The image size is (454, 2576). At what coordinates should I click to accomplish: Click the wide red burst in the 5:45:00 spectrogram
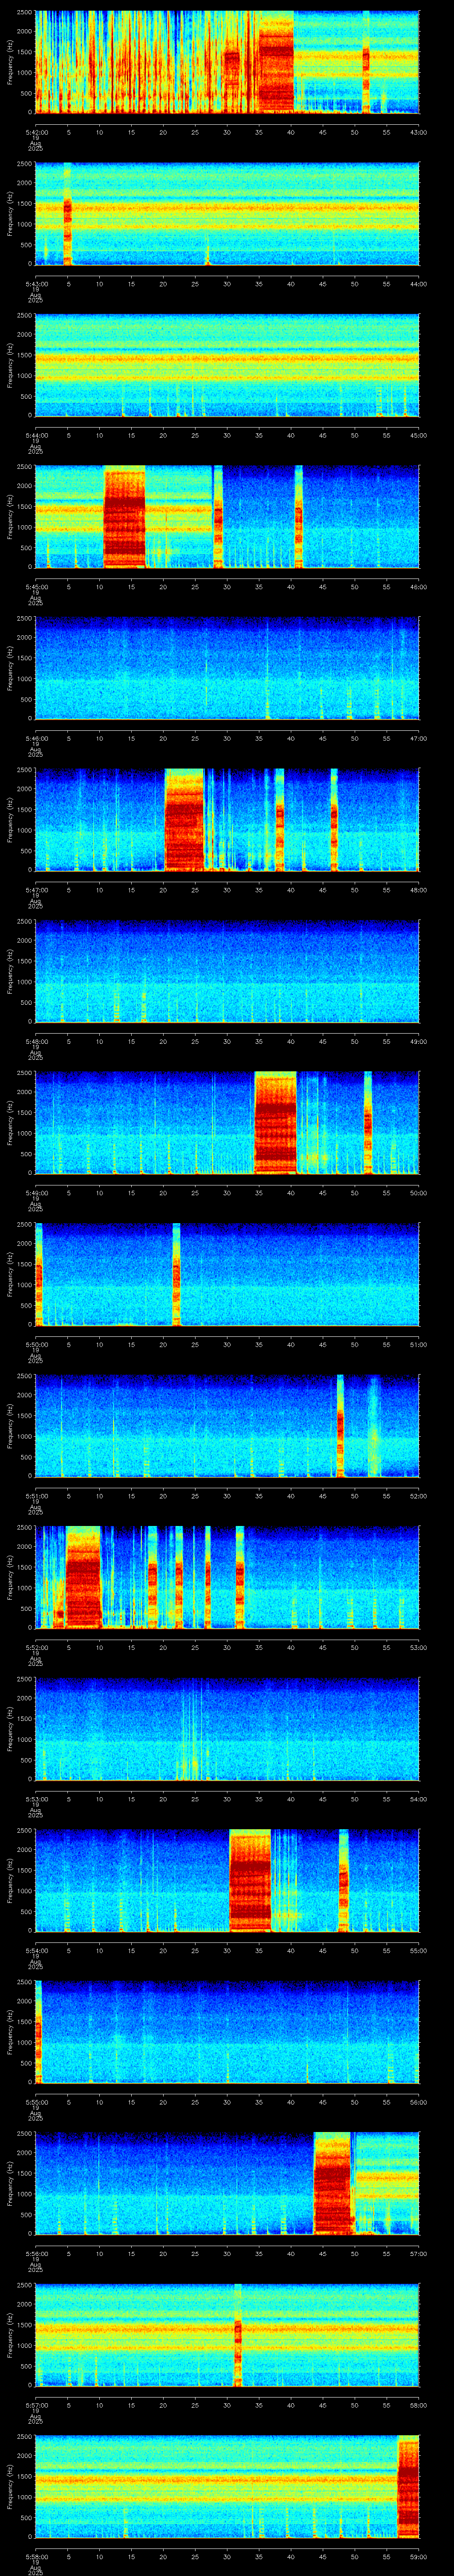[x=125, y=517]
